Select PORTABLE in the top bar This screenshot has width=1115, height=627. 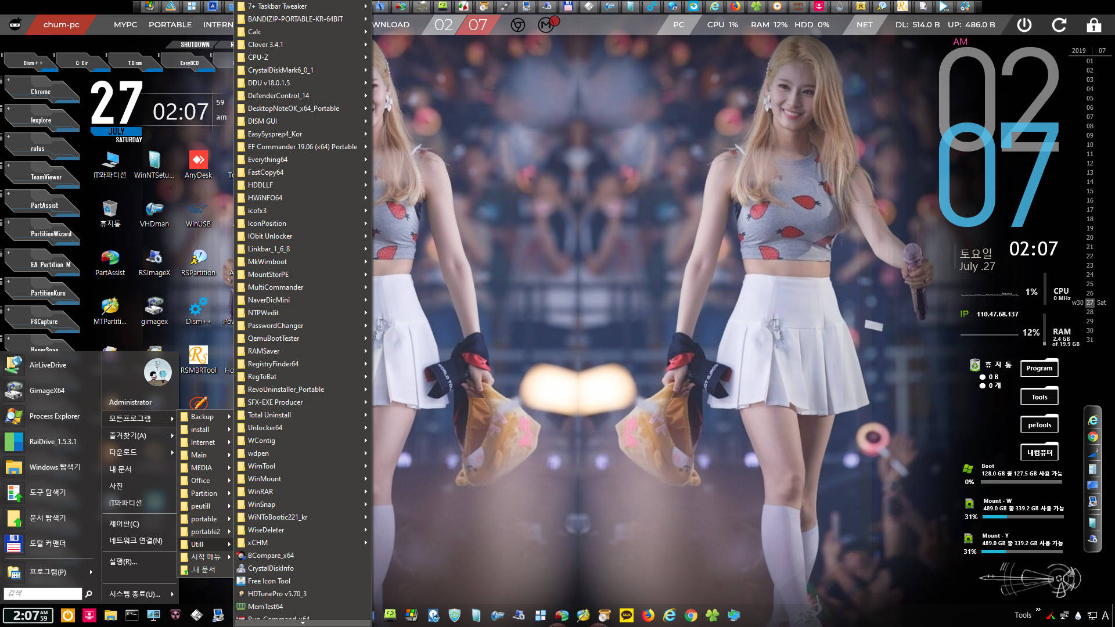click(170, 25)
